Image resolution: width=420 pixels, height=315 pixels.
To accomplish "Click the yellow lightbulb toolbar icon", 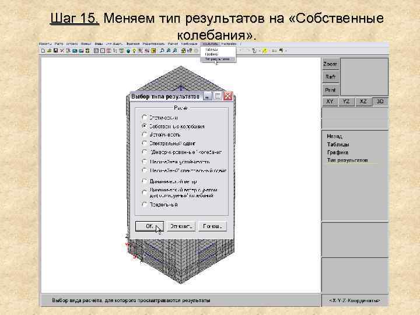I will click(134, 51).
